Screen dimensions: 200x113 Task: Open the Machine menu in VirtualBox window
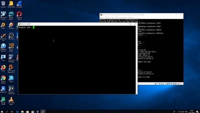click(x=107, y=18)
